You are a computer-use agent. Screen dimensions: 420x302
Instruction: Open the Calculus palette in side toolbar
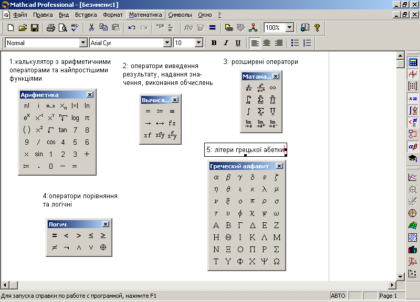coord(413,110)
